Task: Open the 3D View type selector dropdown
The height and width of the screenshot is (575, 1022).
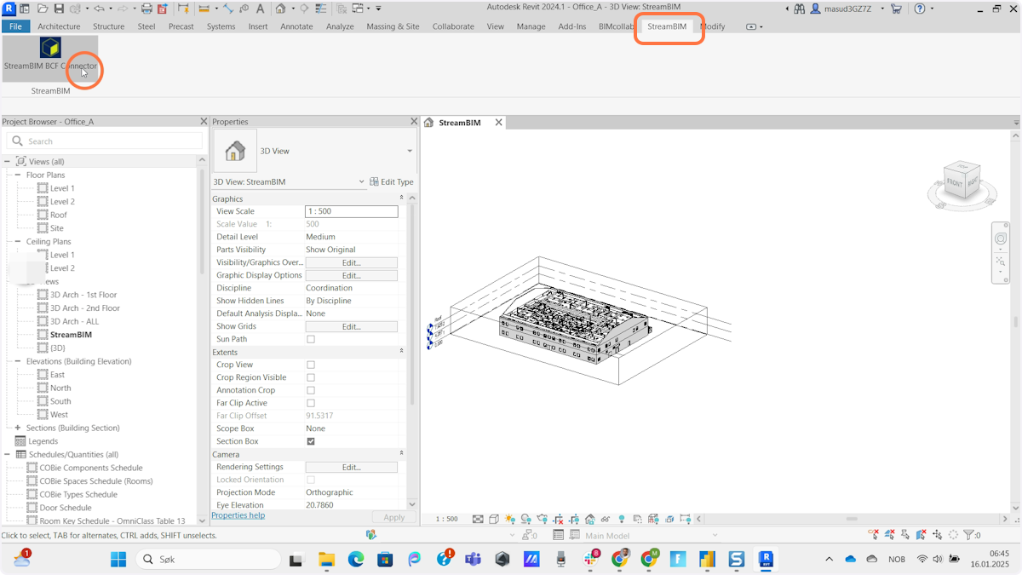Action: tap(410, 151)
